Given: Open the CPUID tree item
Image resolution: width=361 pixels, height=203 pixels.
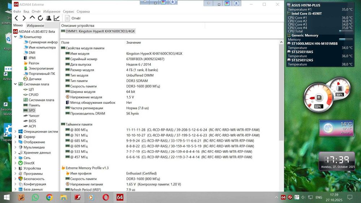Looking at the screenshot, I should 31,95.
